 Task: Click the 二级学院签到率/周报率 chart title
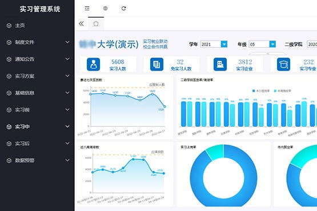pyautogui.click(x=196, y=80)
